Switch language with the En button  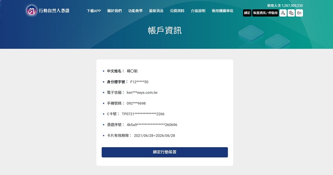[299, 13]
